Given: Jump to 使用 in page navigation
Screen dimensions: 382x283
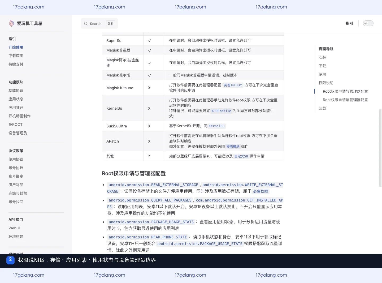Looking at the screenshot, I should coord(322,74).
